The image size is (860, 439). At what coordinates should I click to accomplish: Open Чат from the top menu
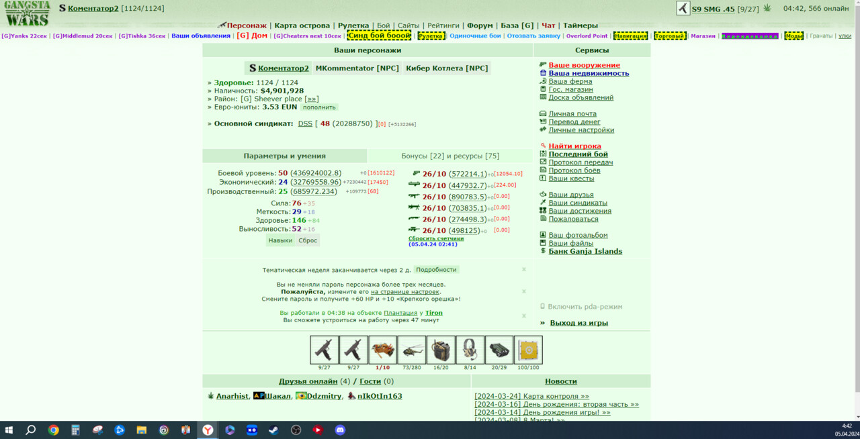coord(548,26)
